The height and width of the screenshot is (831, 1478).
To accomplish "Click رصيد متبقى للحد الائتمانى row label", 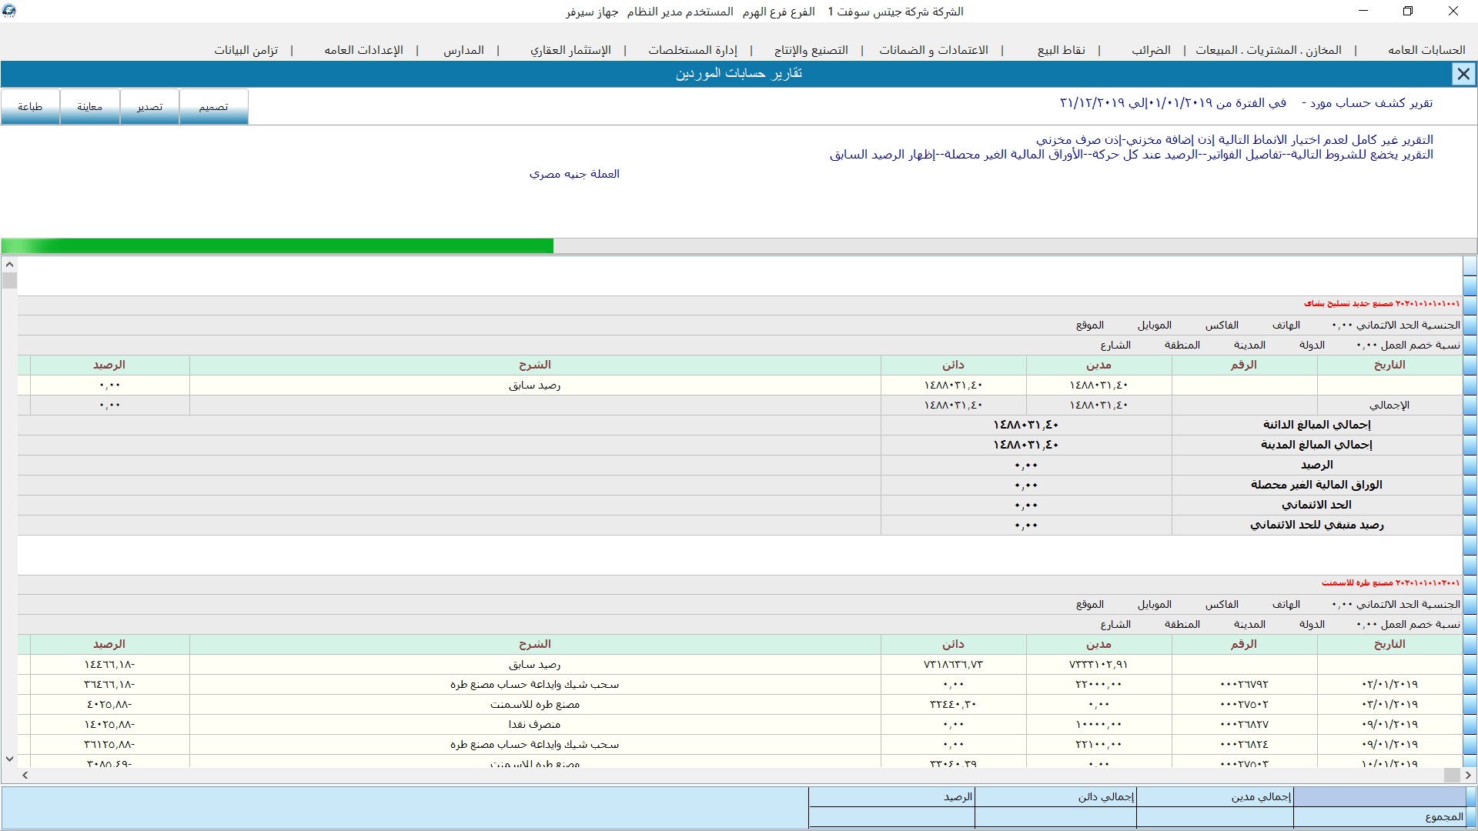I will pyautogui.click(x=1316, y=525).
